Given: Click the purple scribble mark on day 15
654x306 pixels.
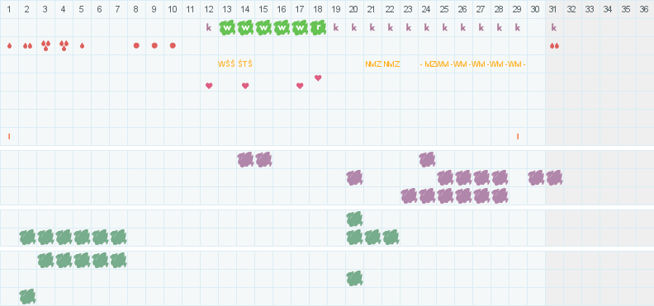Looking at the screenshot, I should (263, 160).
